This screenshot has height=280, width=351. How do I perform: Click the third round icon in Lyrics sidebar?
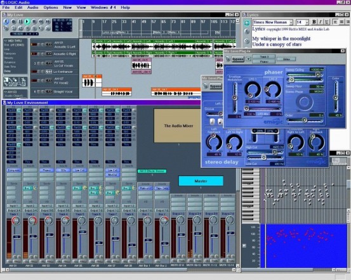coord(247,41)
